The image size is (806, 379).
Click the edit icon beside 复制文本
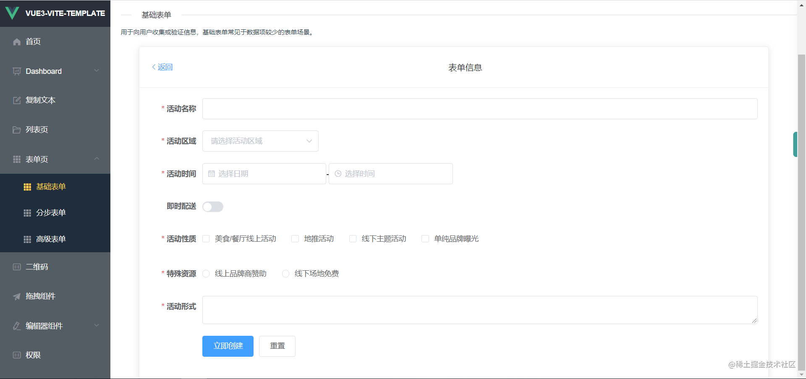tap(17, 100)
